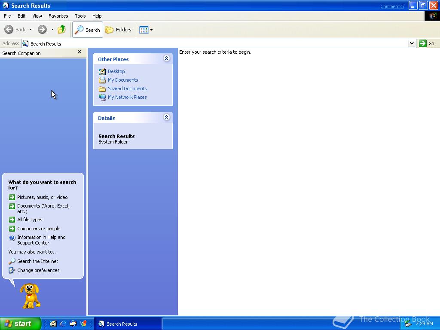The image size is (440, 330).
Task: Open the Forward history dropdown arrow
Action: tap(52, 30)
